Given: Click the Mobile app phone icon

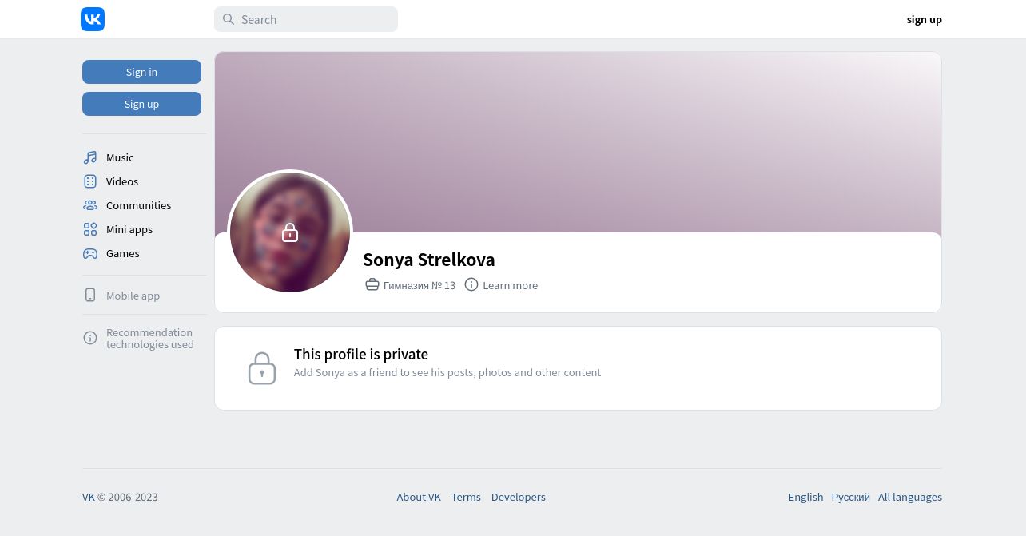Looking at the screenshot, I should coord(90,295).
